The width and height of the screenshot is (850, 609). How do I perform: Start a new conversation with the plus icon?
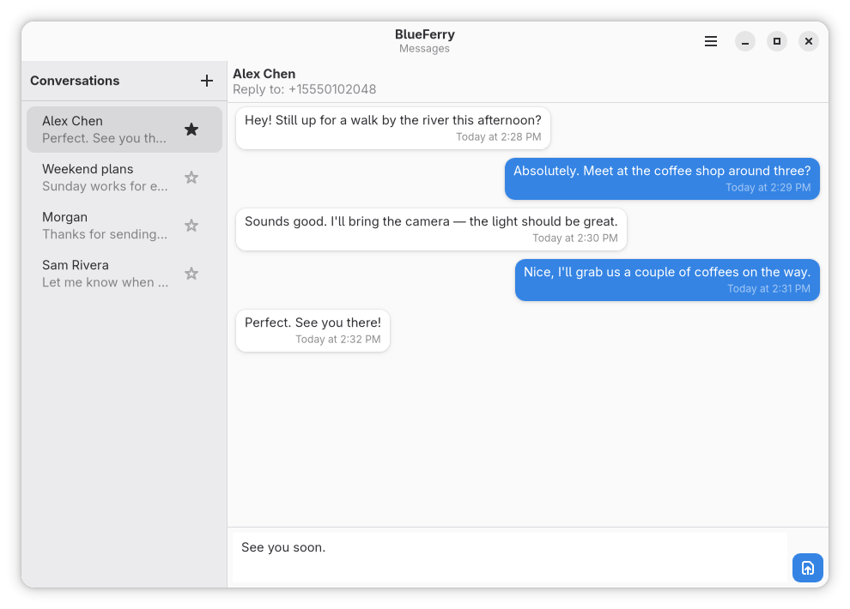click(x=207, y=81)
